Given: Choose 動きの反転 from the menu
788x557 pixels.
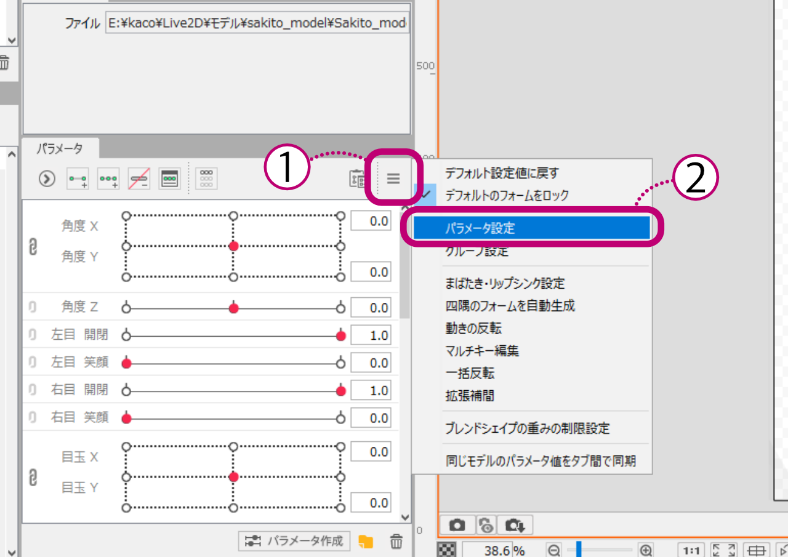Looking at the screenshot, I should pos(532,328).
